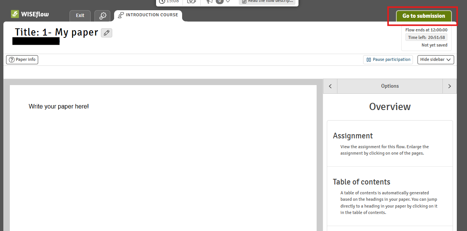Click the Exit tab
467x231 pixels.
pyautogui.click(x=80, y=16)
